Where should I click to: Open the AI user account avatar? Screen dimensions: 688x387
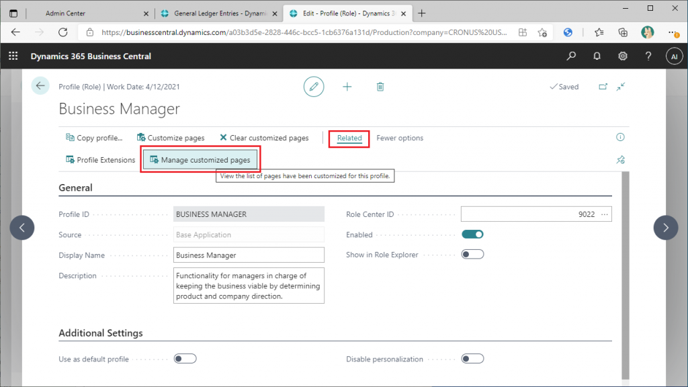click(x=674, y=56)
